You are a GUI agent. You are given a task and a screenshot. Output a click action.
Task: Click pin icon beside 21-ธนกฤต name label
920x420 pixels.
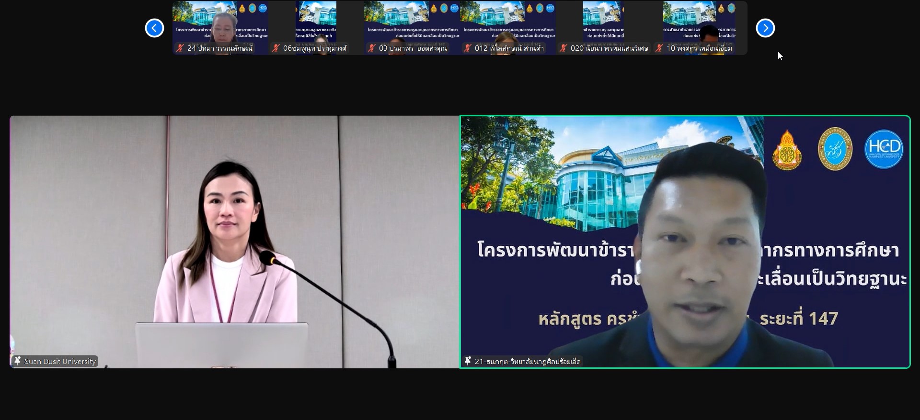(x=468, y=361)
